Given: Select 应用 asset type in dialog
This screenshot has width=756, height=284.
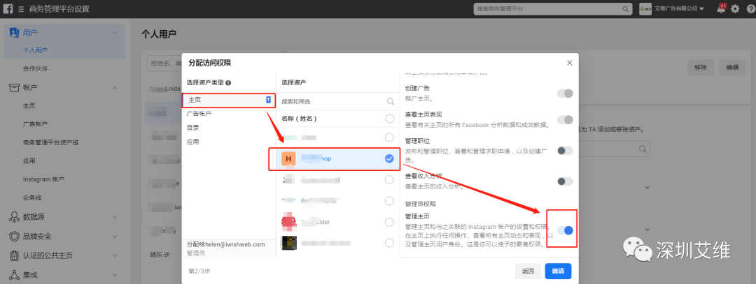Looking at the screenshot, I should coord(228,142).
